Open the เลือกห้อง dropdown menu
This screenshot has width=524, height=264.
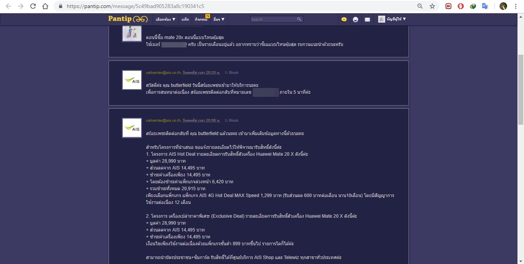point(166,19)
